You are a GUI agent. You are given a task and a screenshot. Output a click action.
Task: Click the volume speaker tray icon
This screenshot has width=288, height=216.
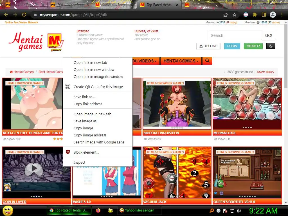[238, 211]
